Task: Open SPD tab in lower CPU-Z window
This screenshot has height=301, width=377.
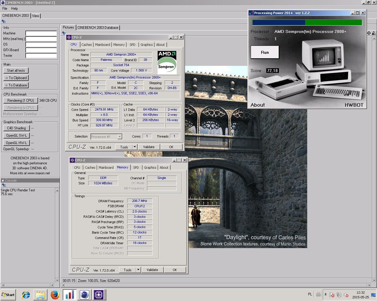Action: (136, 168)
